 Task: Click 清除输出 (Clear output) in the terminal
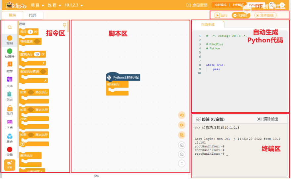click(x=268, y=119)
